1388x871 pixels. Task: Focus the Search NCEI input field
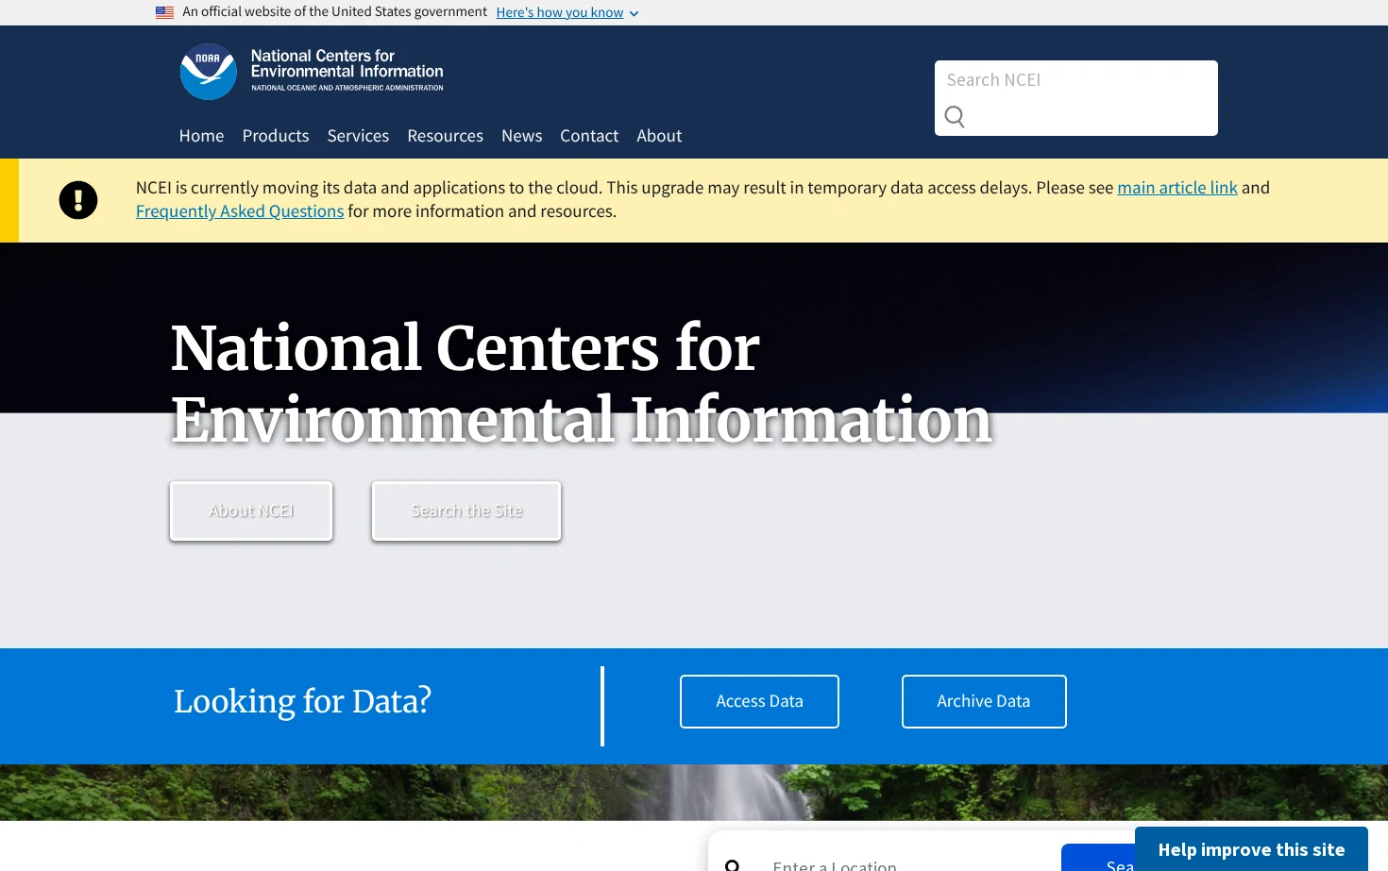[x=1076, y=80]
